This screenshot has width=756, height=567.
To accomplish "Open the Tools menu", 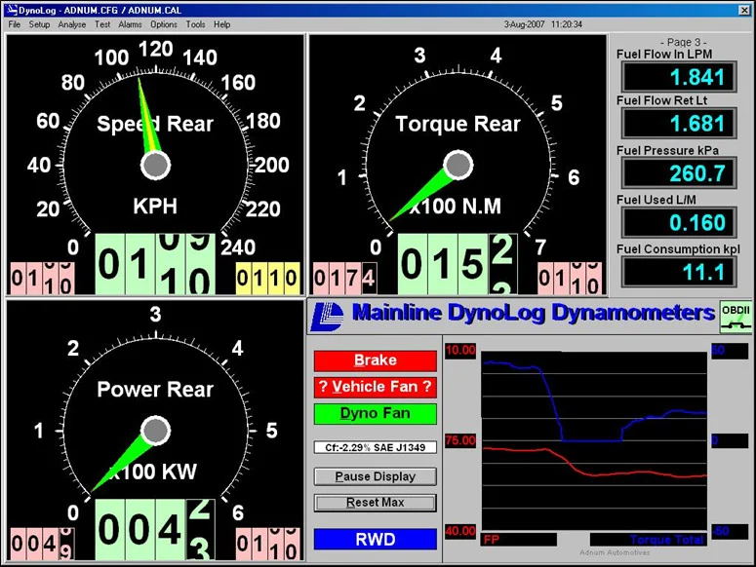I will [195, 24].
